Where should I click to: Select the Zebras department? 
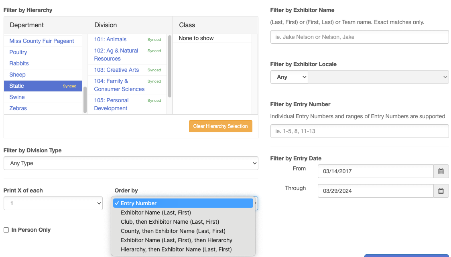[x=18, y=108]
